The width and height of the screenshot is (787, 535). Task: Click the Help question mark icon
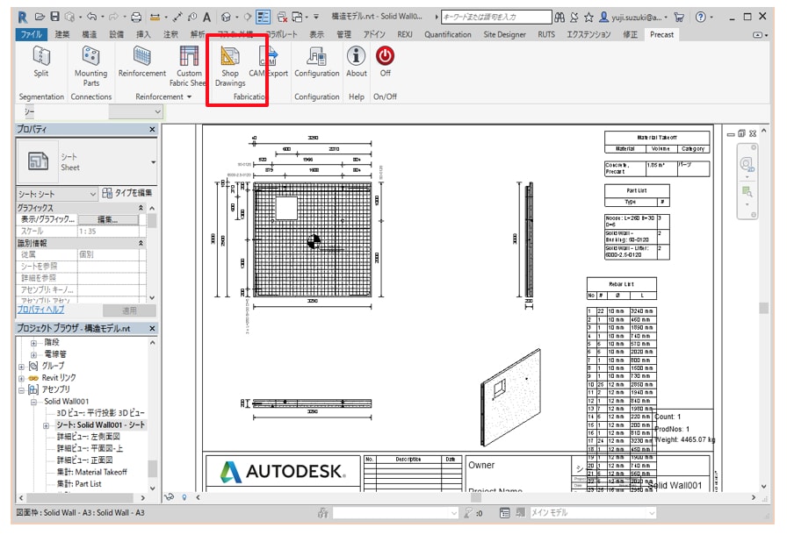(x=701, y=17)
